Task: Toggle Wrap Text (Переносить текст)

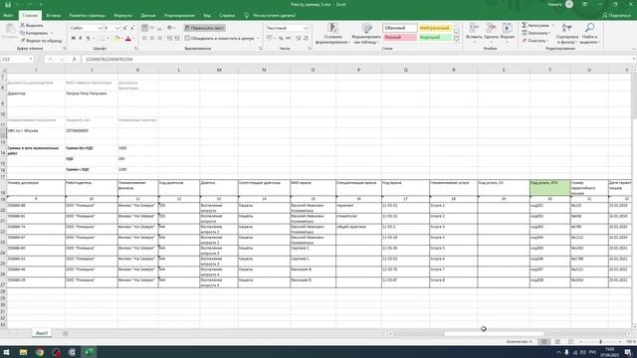Action: click(x=205, y=28)
